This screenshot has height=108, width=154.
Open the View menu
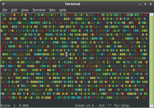(25, 10)
